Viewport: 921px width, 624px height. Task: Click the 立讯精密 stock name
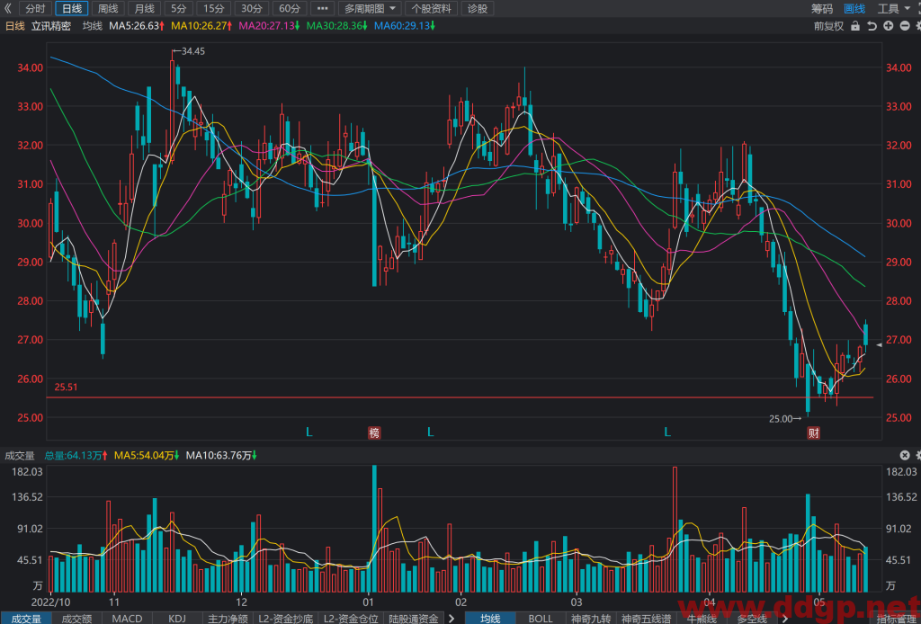click(51, 26)
